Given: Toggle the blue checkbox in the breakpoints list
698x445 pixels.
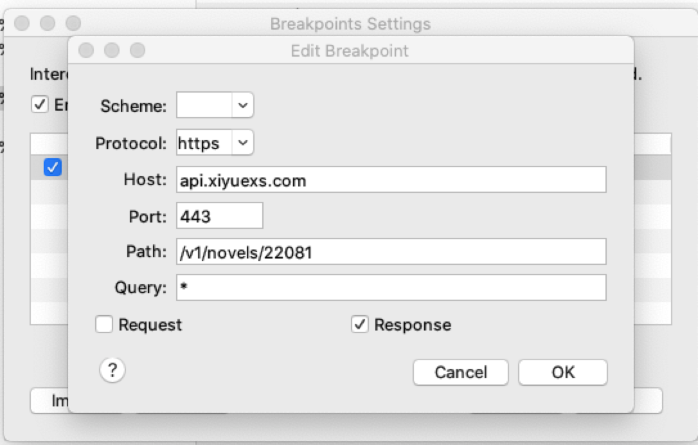Looking at the screenshot, I should click(x=53, y=167).
